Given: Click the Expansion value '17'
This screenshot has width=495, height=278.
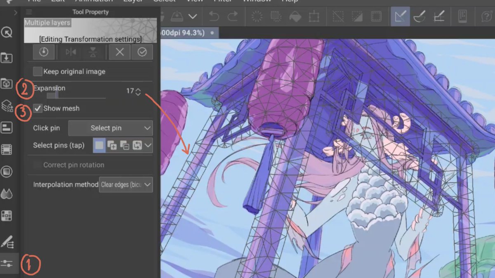Looking at the screenshot, I should [x=130, y=91].
